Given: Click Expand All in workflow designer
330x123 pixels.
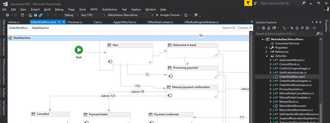Looking at the screenshot, I should (229, 28).
